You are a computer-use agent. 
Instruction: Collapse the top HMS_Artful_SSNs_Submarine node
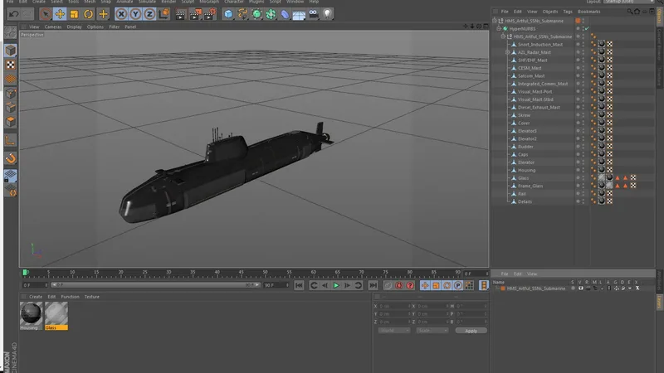click(x=494, y=21)
